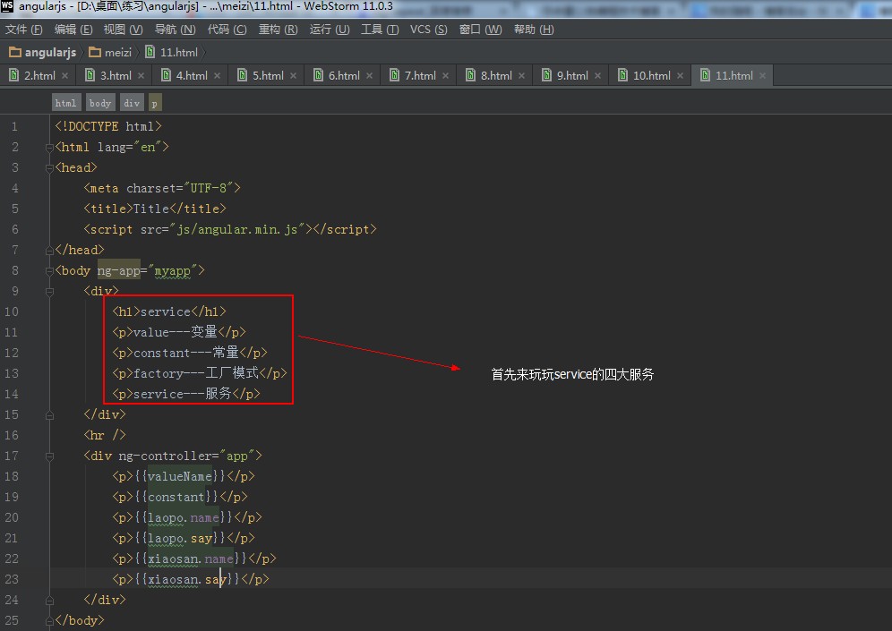The height and width of the screenshot is (631, 892).
Task: Switch to the 3.html tab
Action: [116, 75]
